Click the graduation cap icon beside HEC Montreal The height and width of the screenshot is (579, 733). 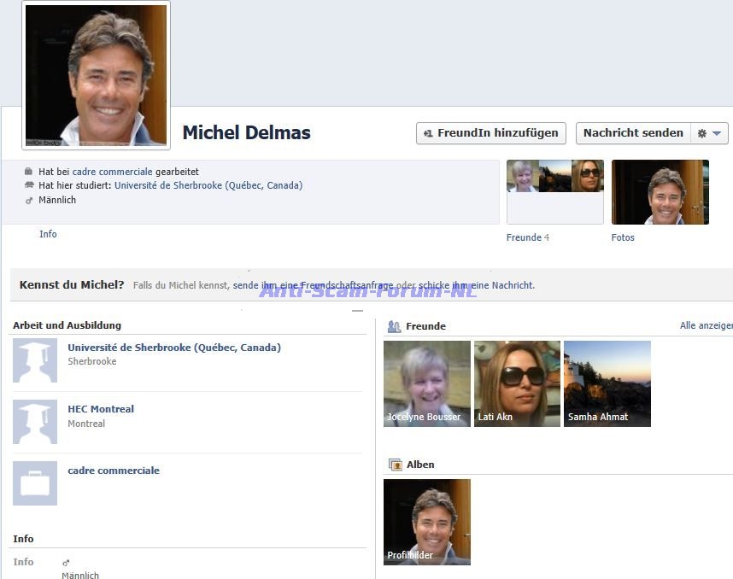(x=35, y=422)
